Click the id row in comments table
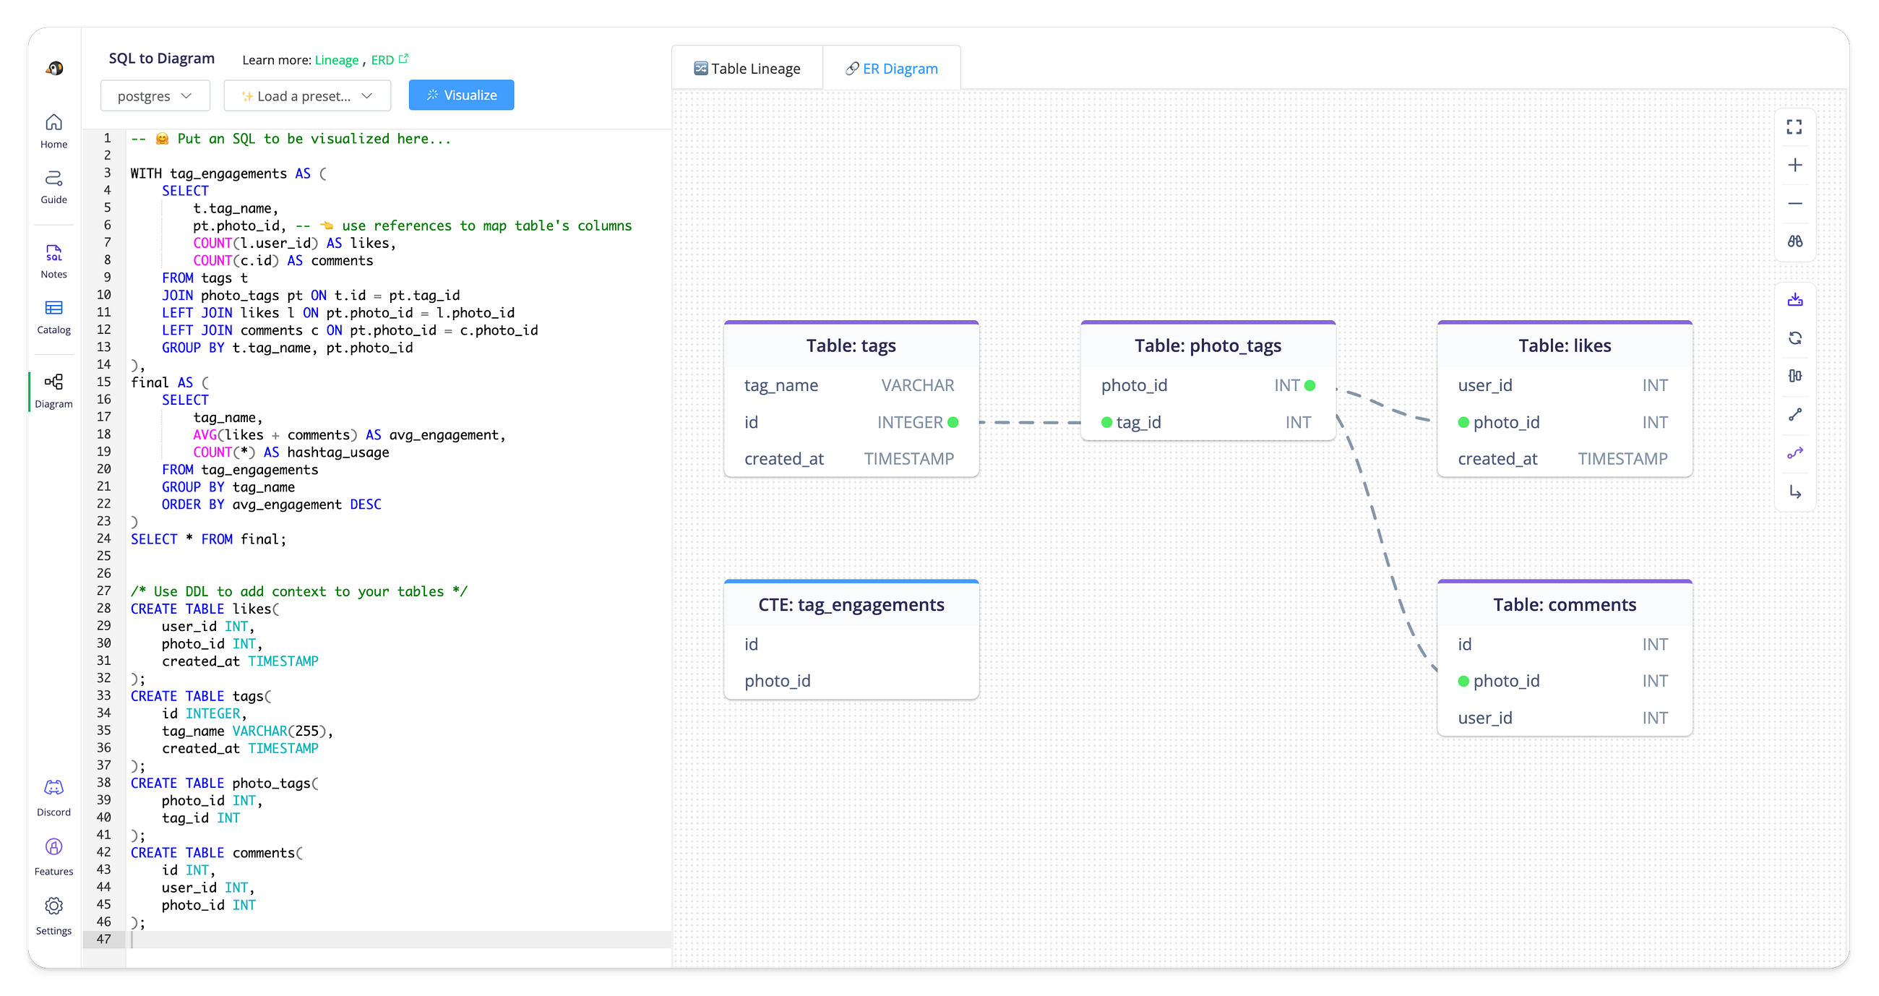 [x=1564, y=644]
